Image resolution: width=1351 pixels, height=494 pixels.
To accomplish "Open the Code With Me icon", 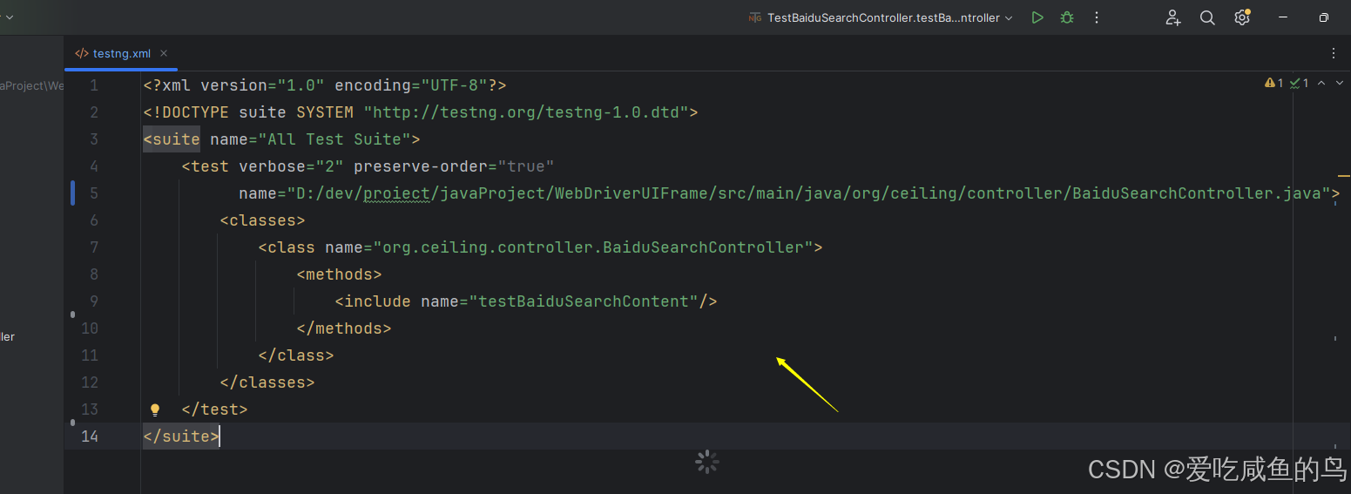I will click(1173, 17).
